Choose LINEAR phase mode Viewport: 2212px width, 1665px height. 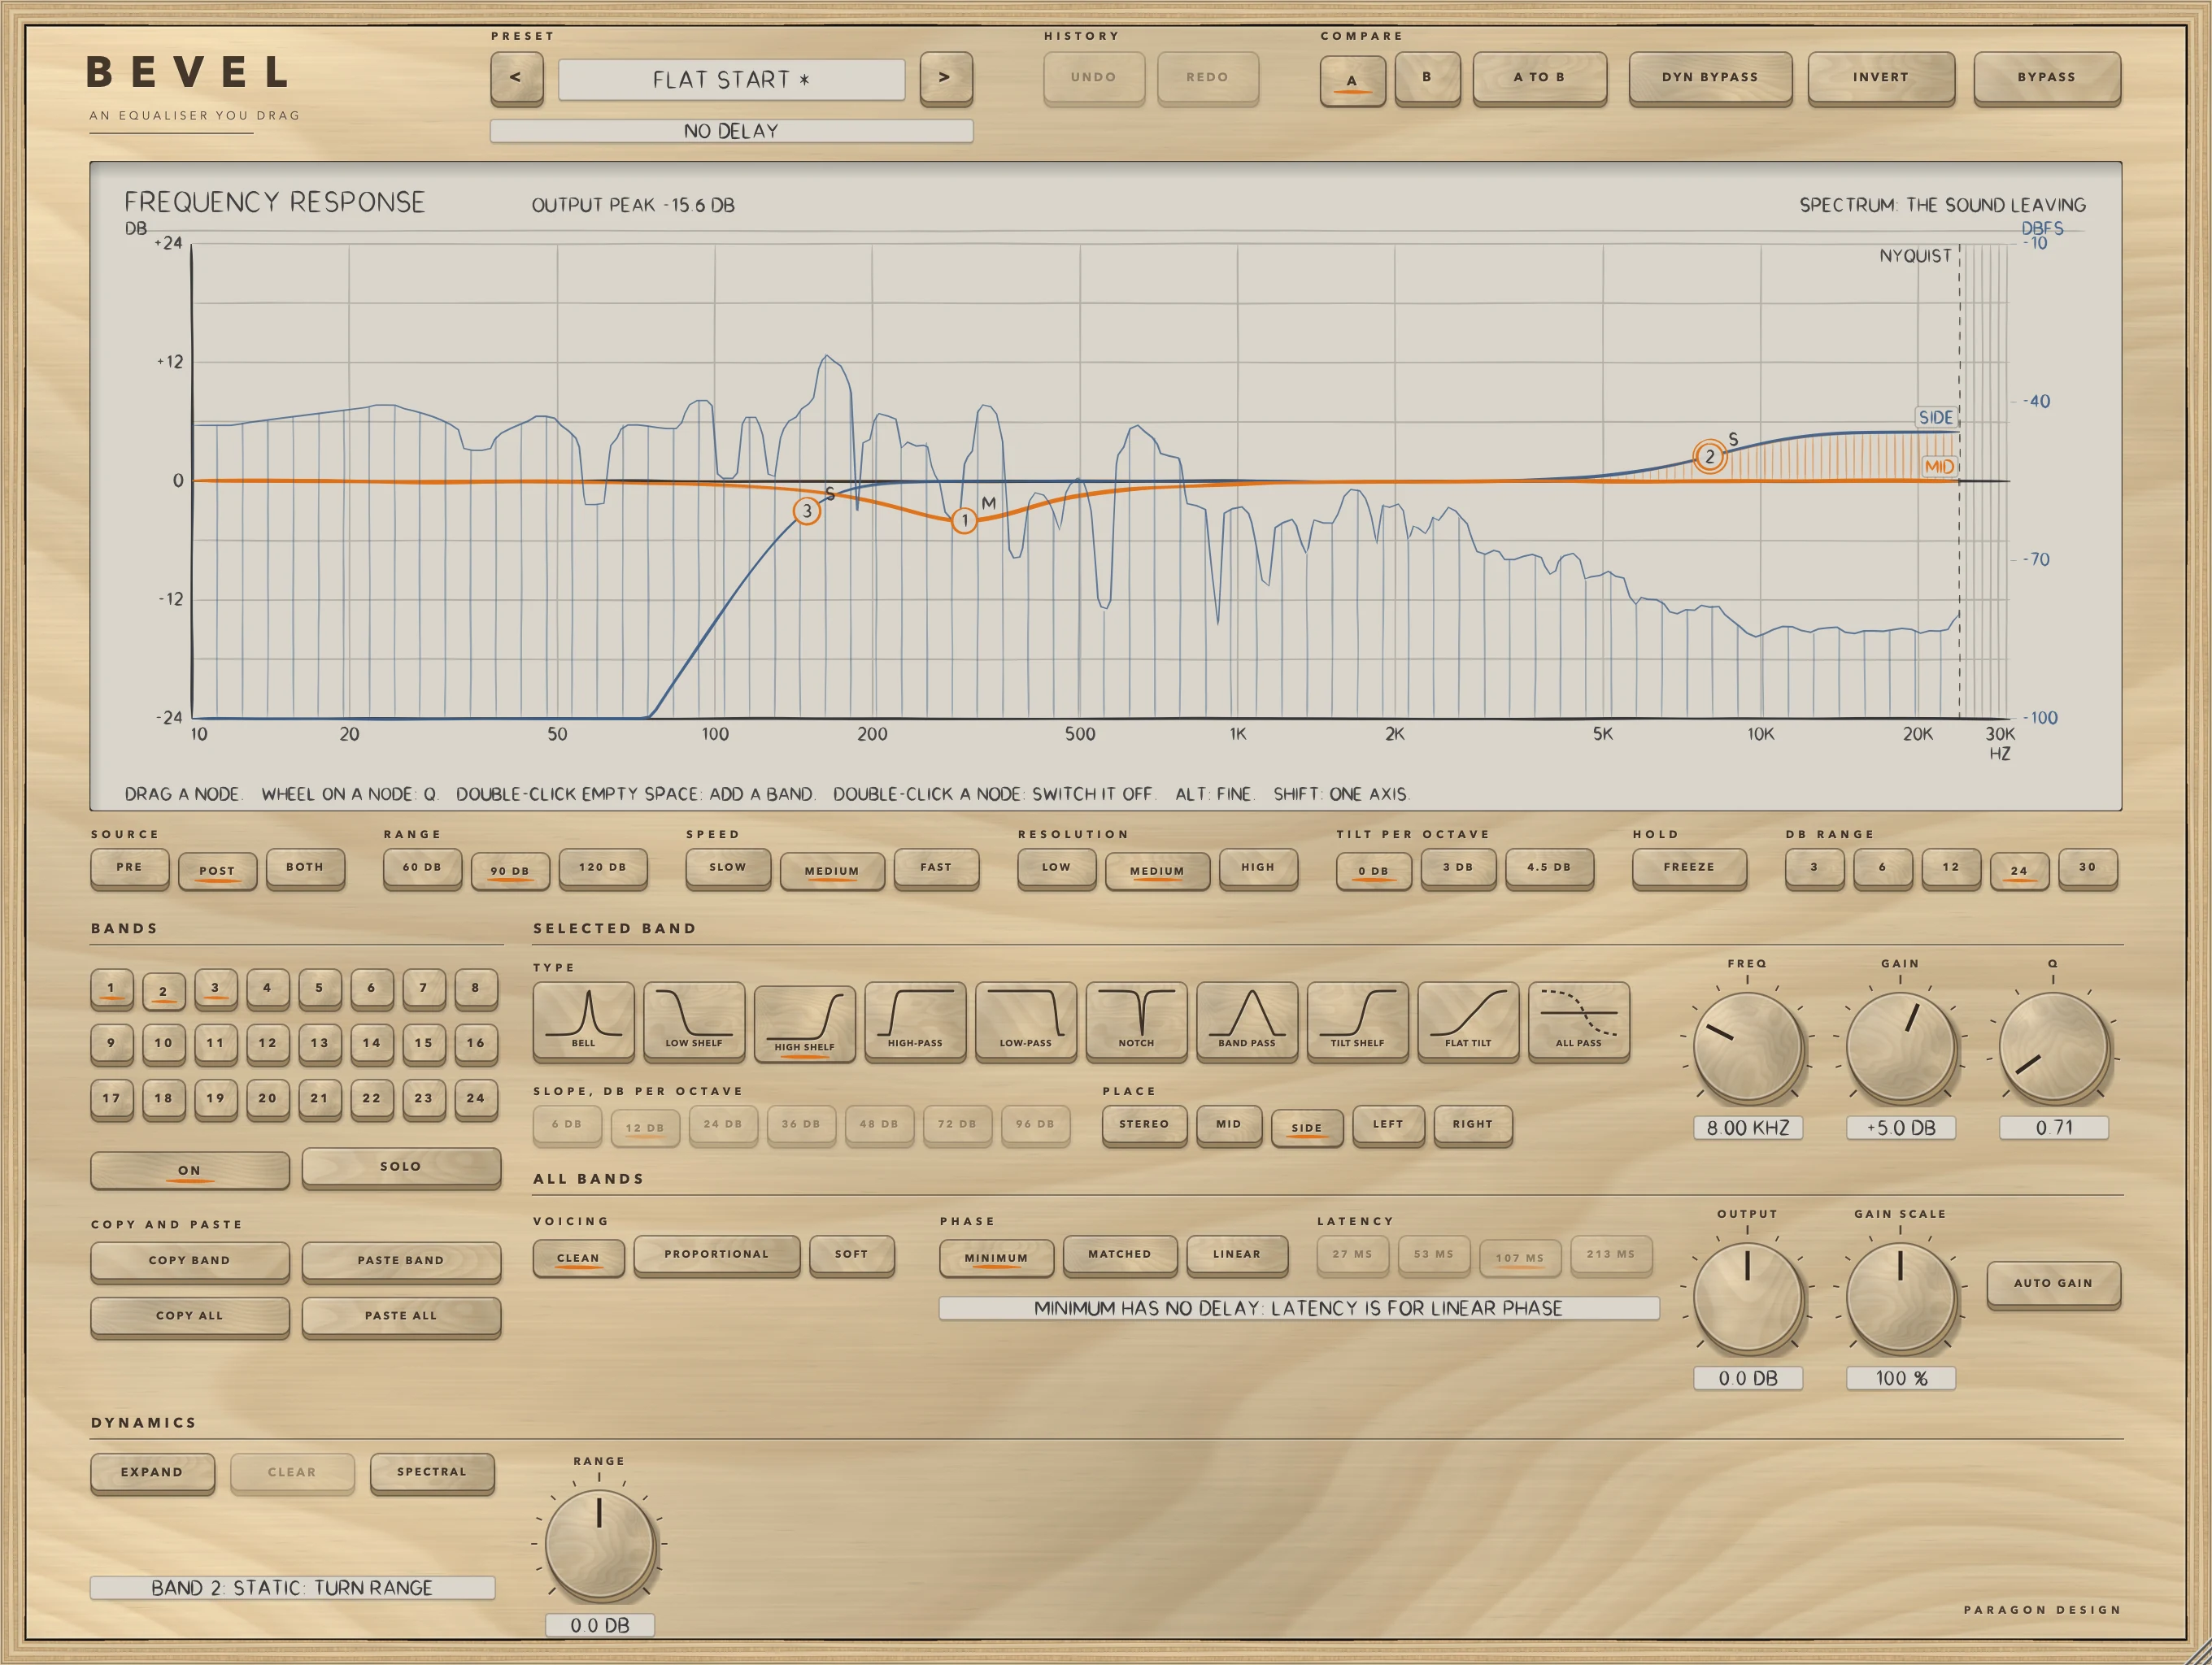(x=1237, y=1254)
